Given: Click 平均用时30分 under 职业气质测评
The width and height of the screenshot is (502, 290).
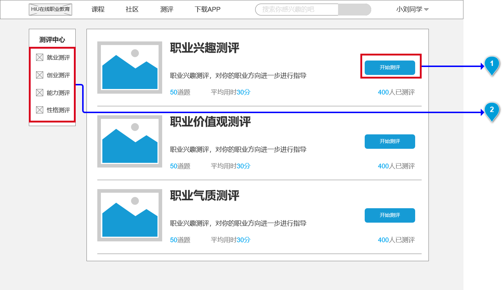Looking at the screenshot, I should [231, 240].
